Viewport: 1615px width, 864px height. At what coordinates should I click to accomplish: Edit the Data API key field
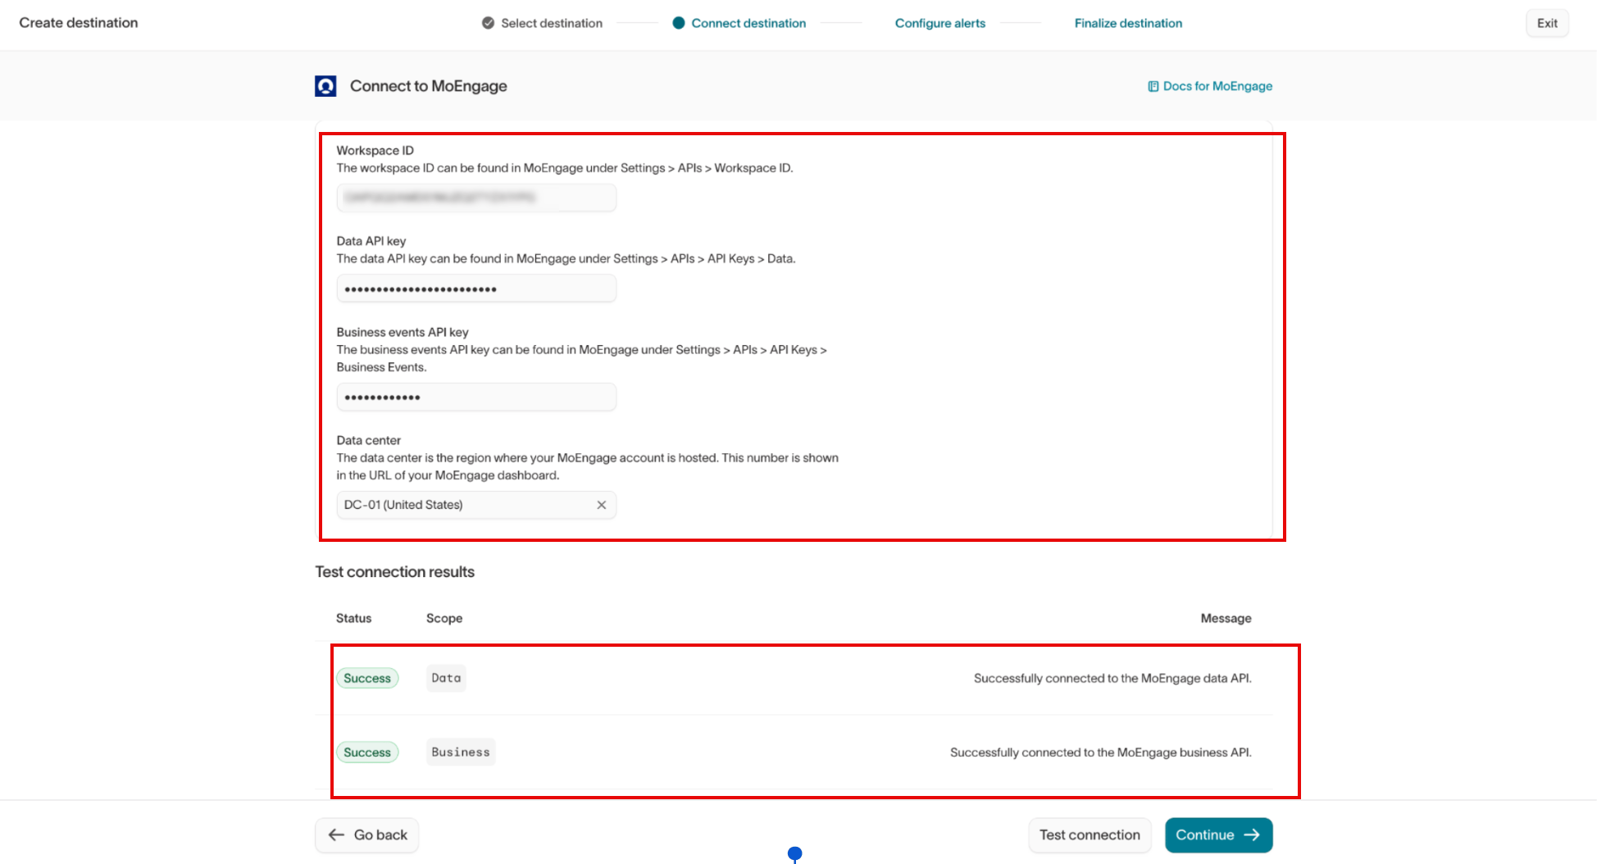[476, 289]
